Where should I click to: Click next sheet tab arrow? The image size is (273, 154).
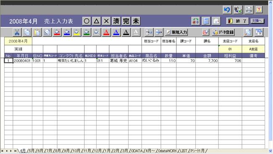point(11,151)
